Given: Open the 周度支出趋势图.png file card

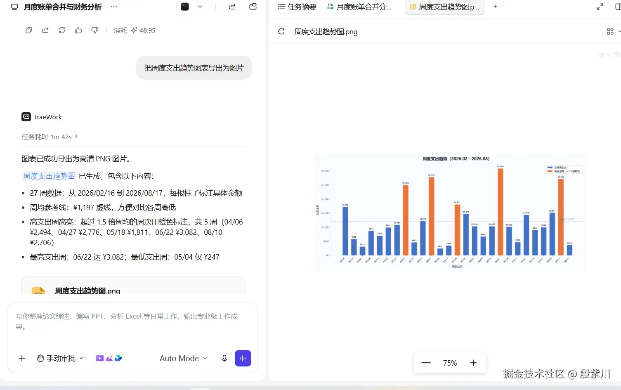Looking at the screenshot, I should tap(133, 286).
